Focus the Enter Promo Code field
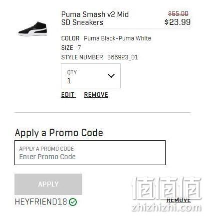206x216 pixels. [x=90, y=153]
